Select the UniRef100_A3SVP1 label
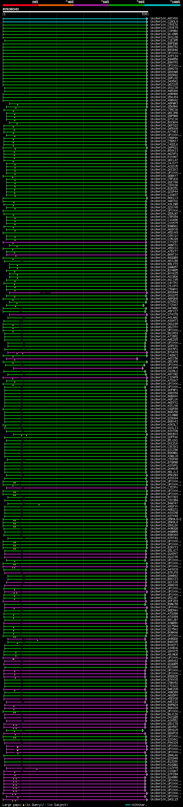This screenshot has width=183, height=807. point(164,466)
